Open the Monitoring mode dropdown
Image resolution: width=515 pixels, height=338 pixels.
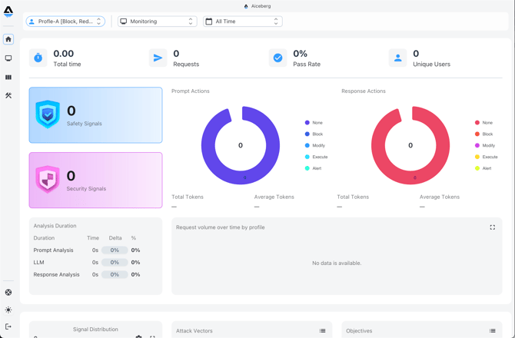tap(157, 22)
